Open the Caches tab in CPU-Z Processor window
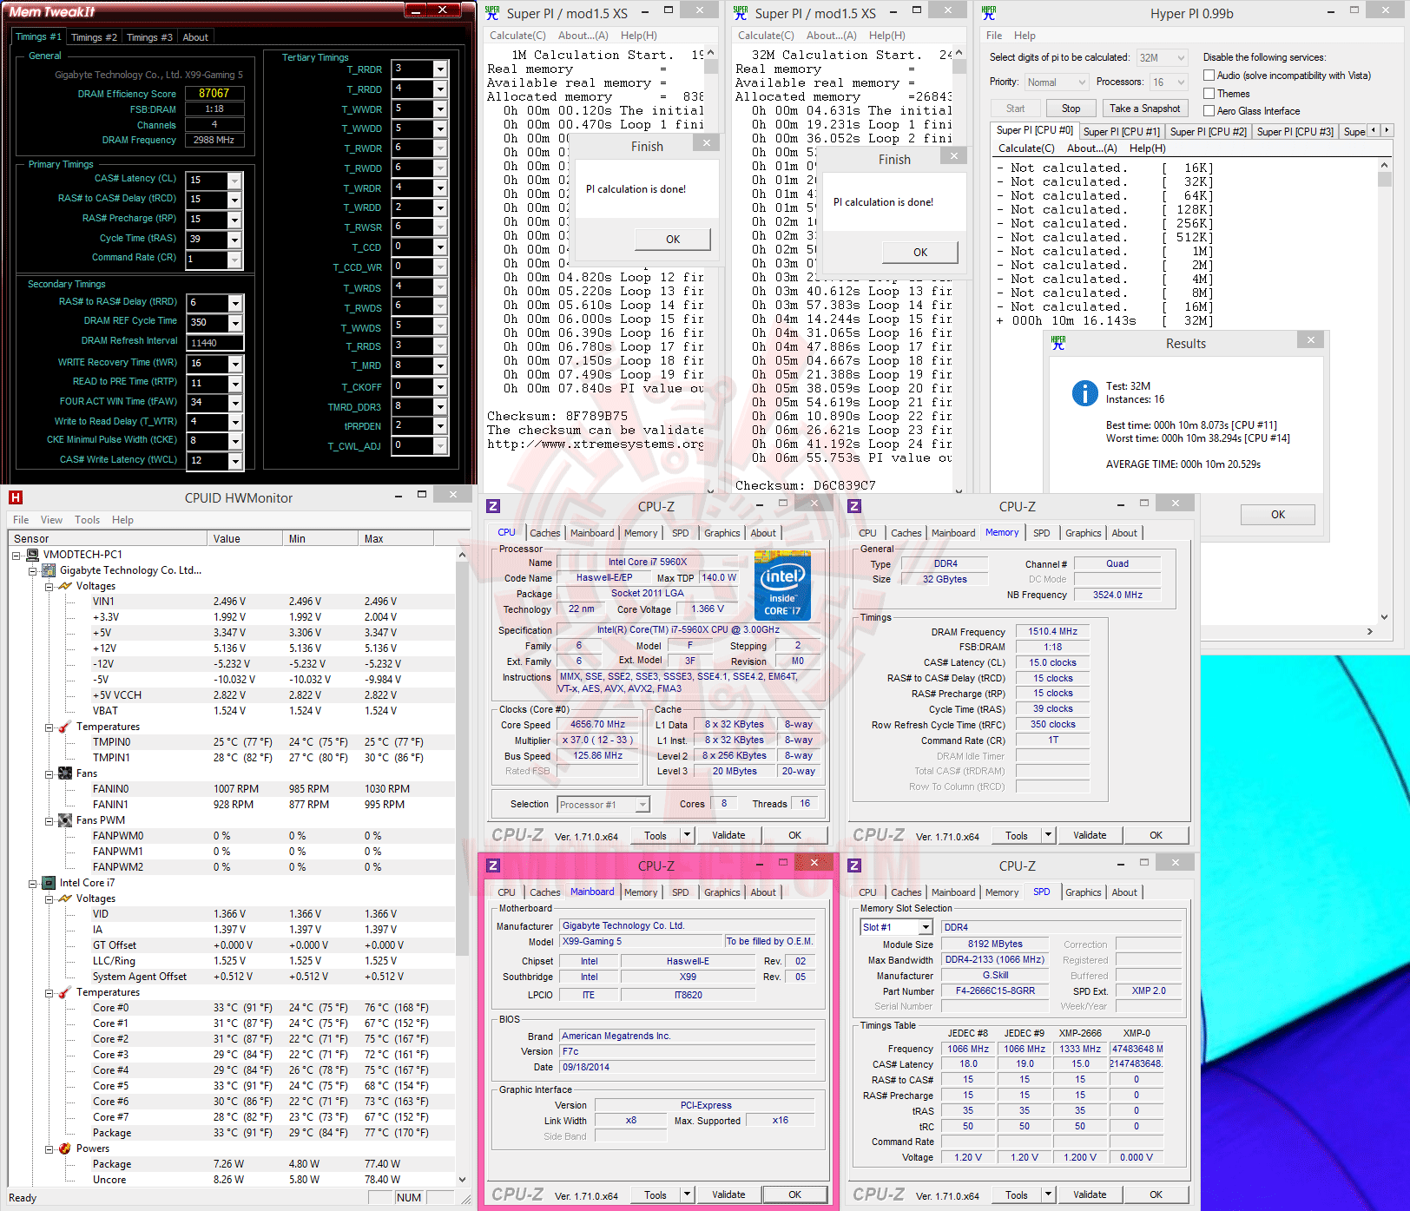This screenshot has height=1211, width=1410. 545,533
